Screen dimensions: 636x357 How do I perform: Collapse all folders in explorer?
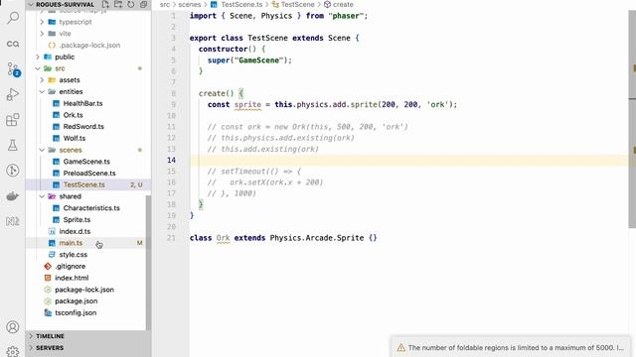(143, 4)
